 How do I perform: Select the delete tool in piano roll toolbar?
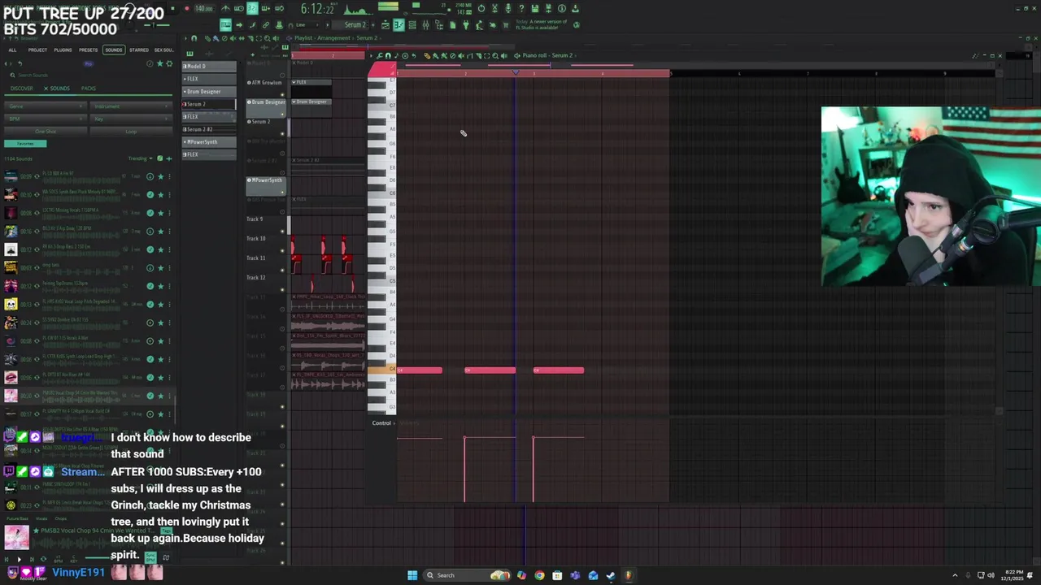tap(452, 56)
